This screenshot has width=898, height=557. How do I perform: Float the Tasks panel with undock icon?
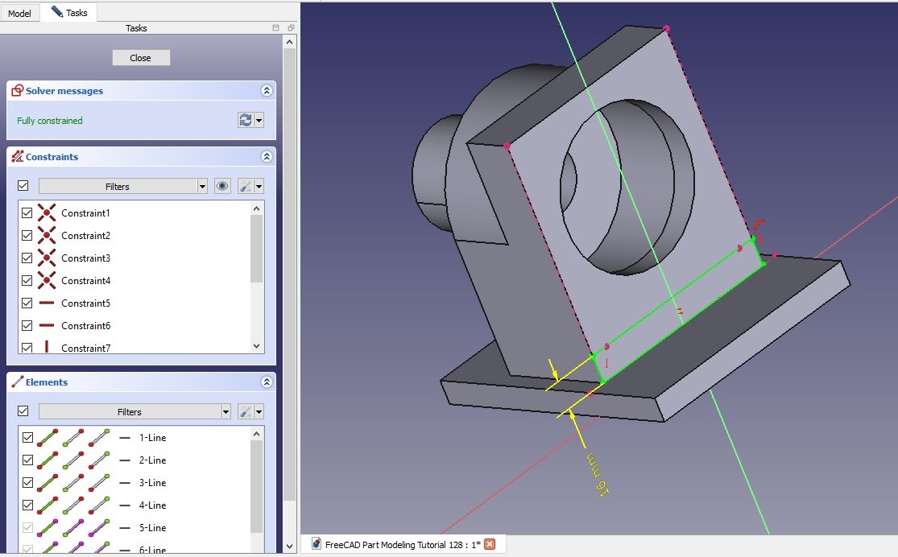coord(290,28)
